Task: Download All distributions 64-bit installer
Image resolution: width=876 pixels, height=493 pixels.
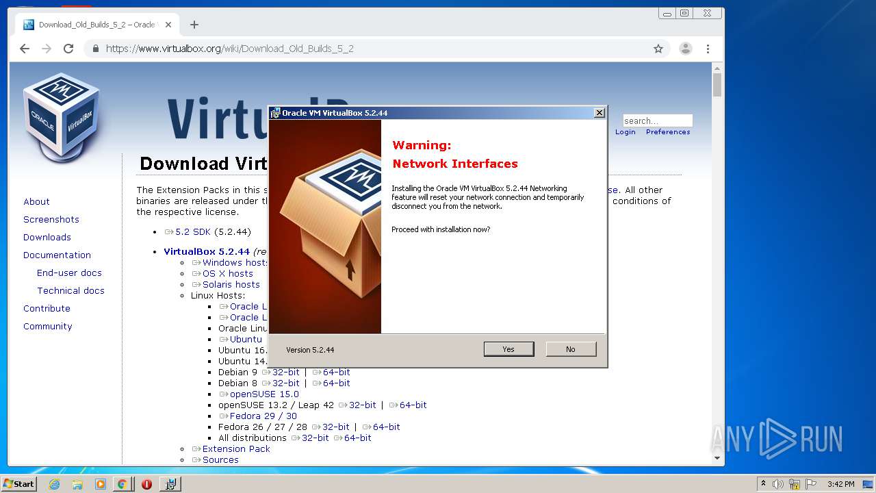Action: click(x=352, y=438)
